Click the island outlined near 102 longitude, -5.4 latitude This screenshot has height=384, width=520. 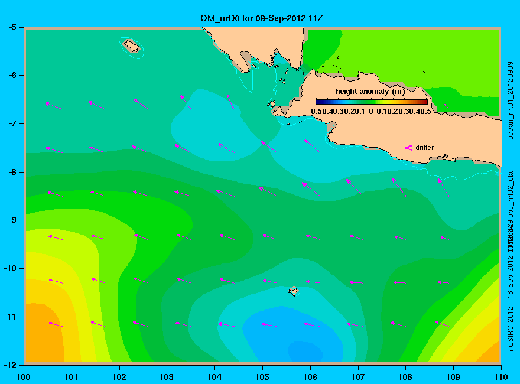(132, 45)
